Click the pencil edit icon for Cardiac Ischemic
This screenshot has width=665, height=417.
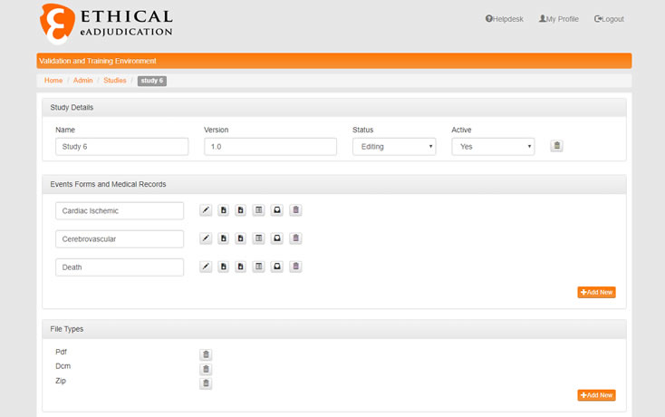206,210
